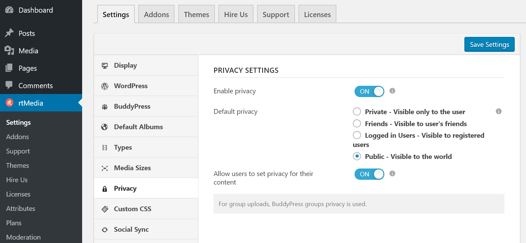Open the Privacy lock icon section

tap(105, 188)
